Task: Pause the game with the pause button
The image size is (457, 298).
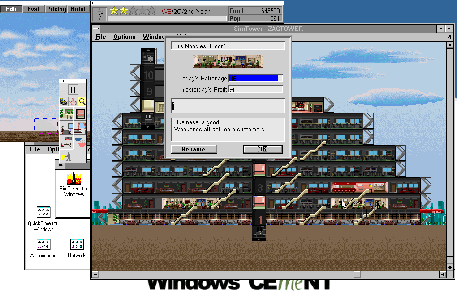Action: click(73, 90)
